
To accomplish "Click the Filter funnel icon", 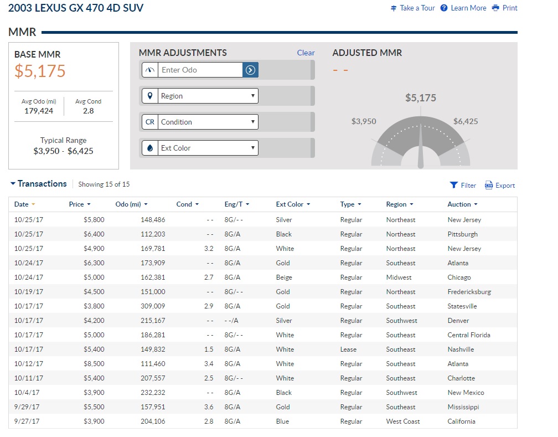I will [454, 185].
